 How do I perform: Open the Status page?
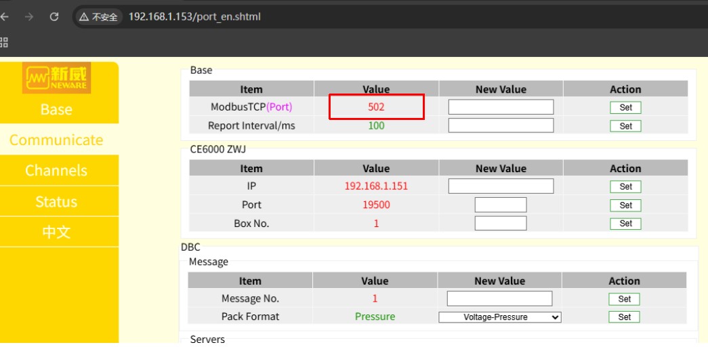pos(56,201)
